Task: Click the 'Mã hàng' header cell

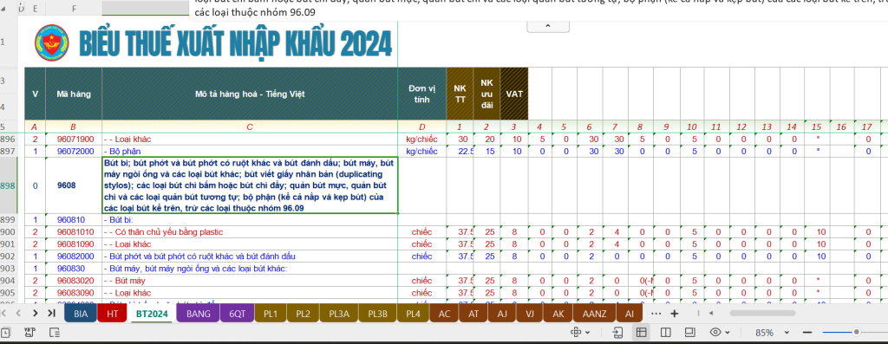Action: [x=74, y=94]
